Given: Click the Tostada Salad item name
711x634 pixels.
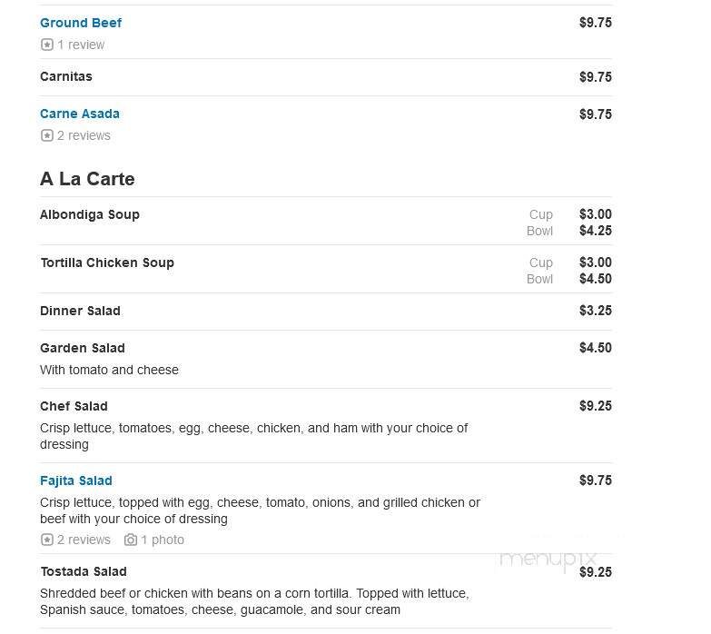Looking at the screenshot, I should pyautogui.click(x=84, y=571).
